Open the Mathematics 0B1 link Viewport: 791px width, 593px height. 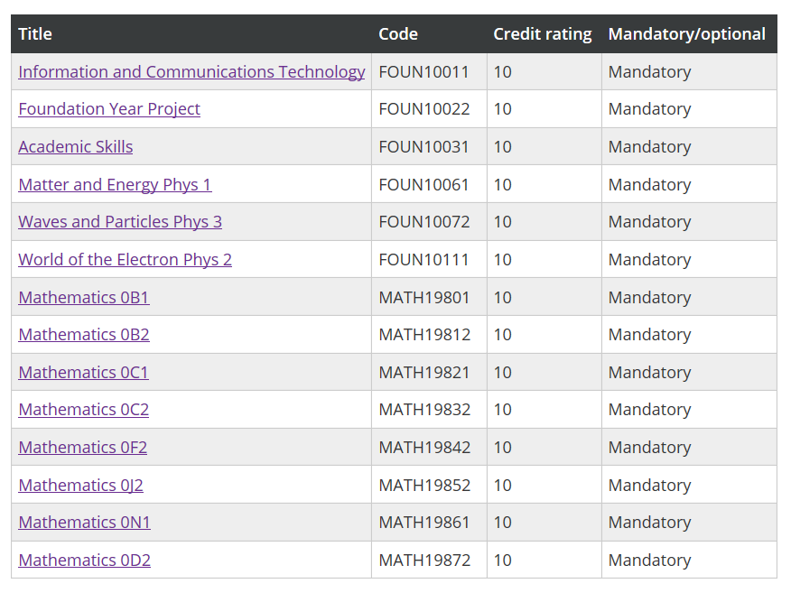coord(84,298)
